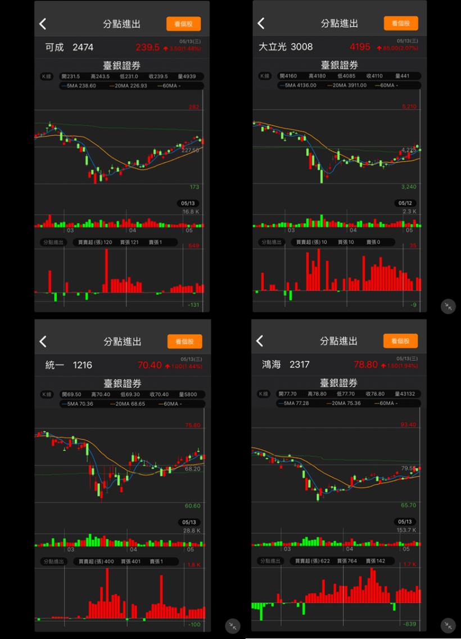Tap 買賣超(張) 120 in 可成 panel

tap(96, 242)
